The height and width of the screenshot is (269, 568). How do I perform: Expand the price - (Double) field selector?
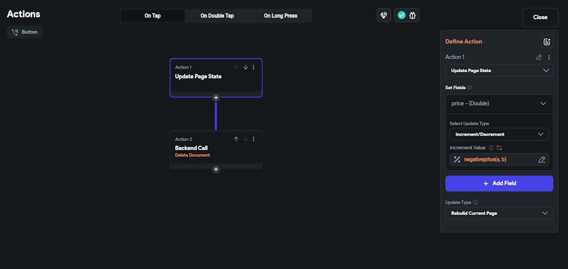(x=499, y=104)
